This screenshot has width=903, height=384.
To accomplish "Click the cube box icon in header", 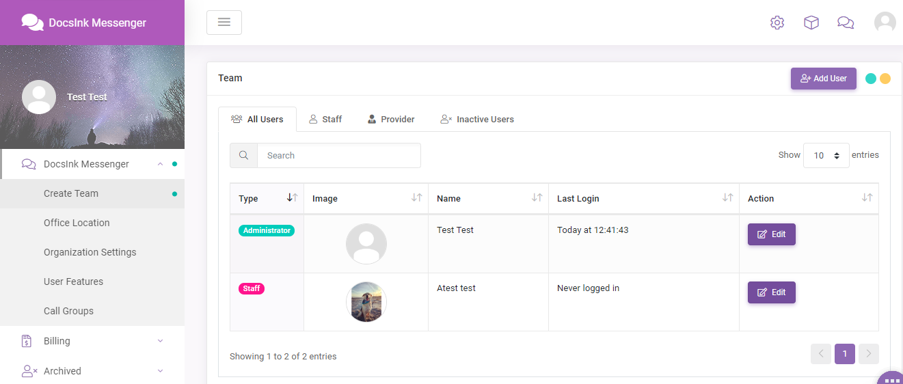I will pyautogui.click(x=811, y=23).
